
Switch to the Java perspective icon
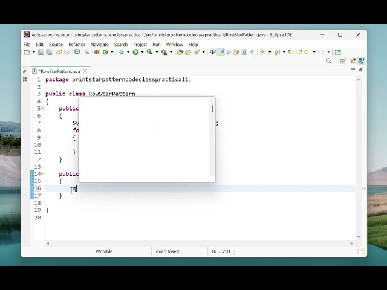point(362,61)
